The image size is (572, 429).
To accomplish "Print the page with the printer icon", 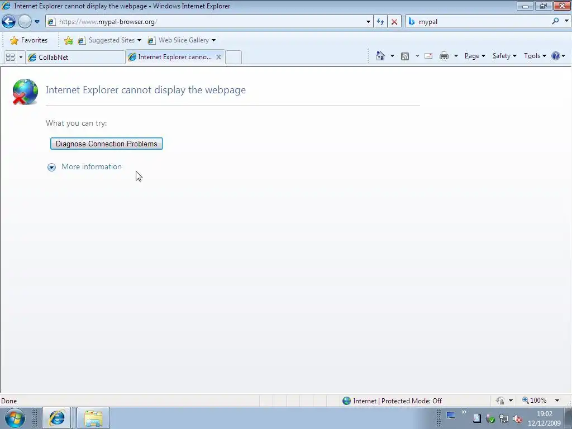I will pyautogui.click(x=444, y=56).
